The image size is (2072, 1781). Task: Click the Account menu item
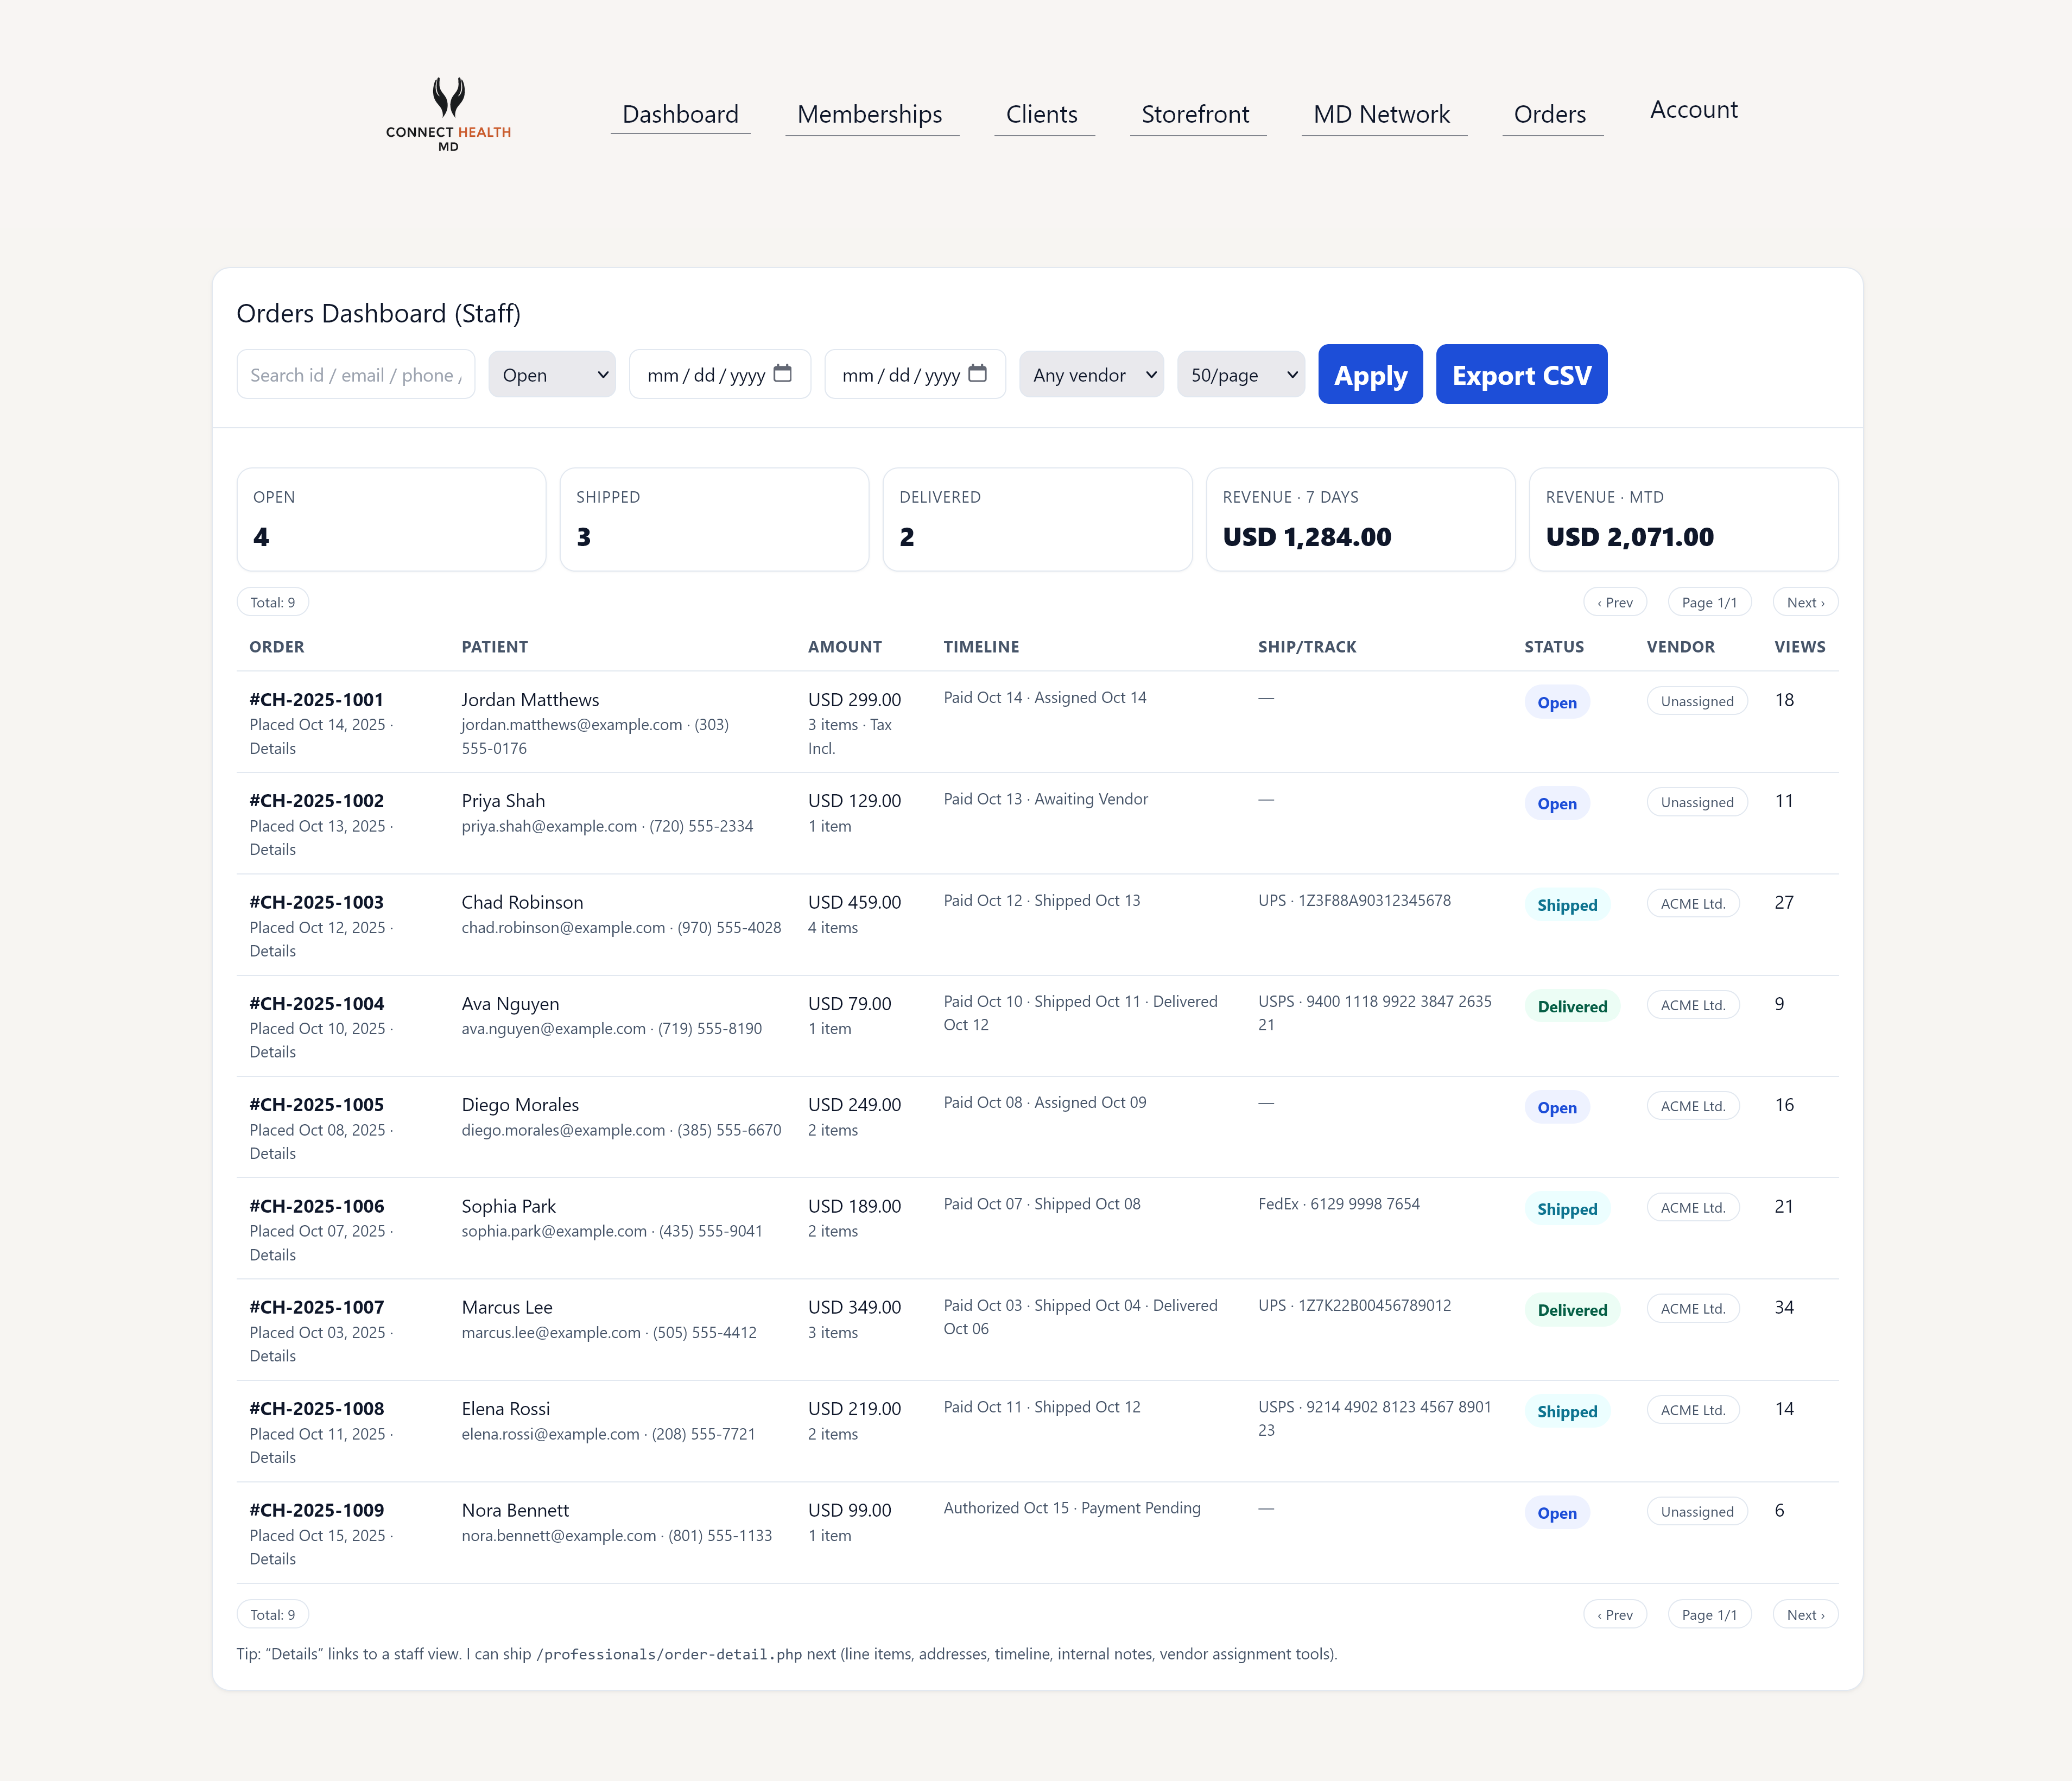pos(1693,110)
